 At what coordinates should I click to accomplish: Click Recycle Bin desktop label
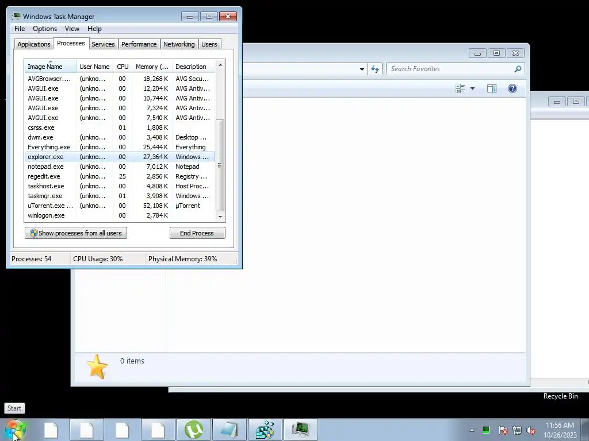point(560,396)
